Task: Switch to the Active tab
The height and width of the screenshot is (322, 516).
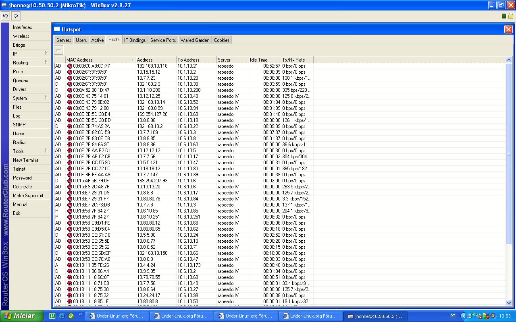Action: coord(98,40)
